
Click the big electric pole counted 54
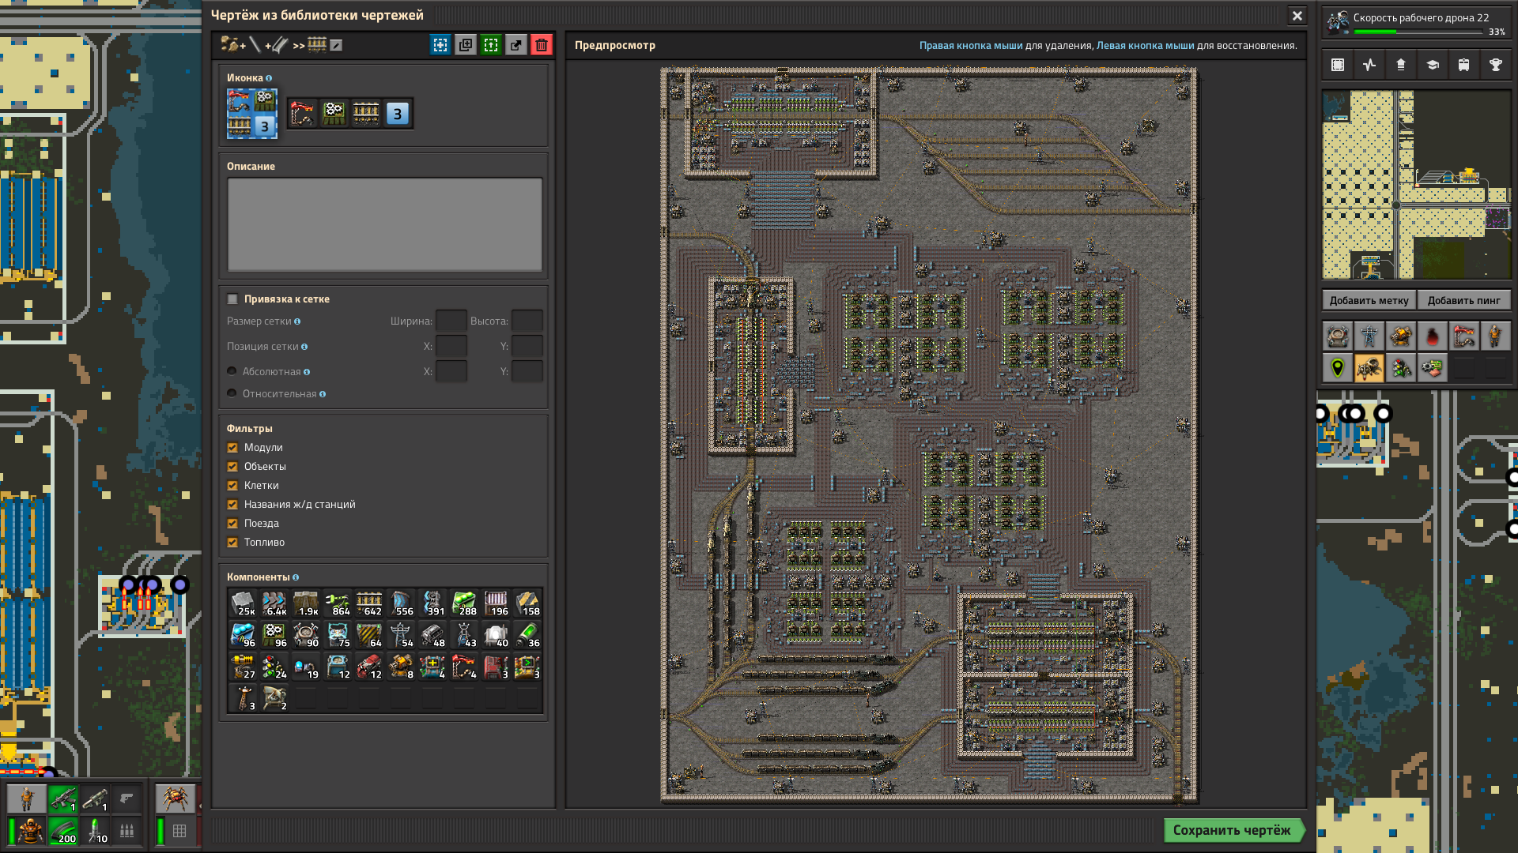401,635
